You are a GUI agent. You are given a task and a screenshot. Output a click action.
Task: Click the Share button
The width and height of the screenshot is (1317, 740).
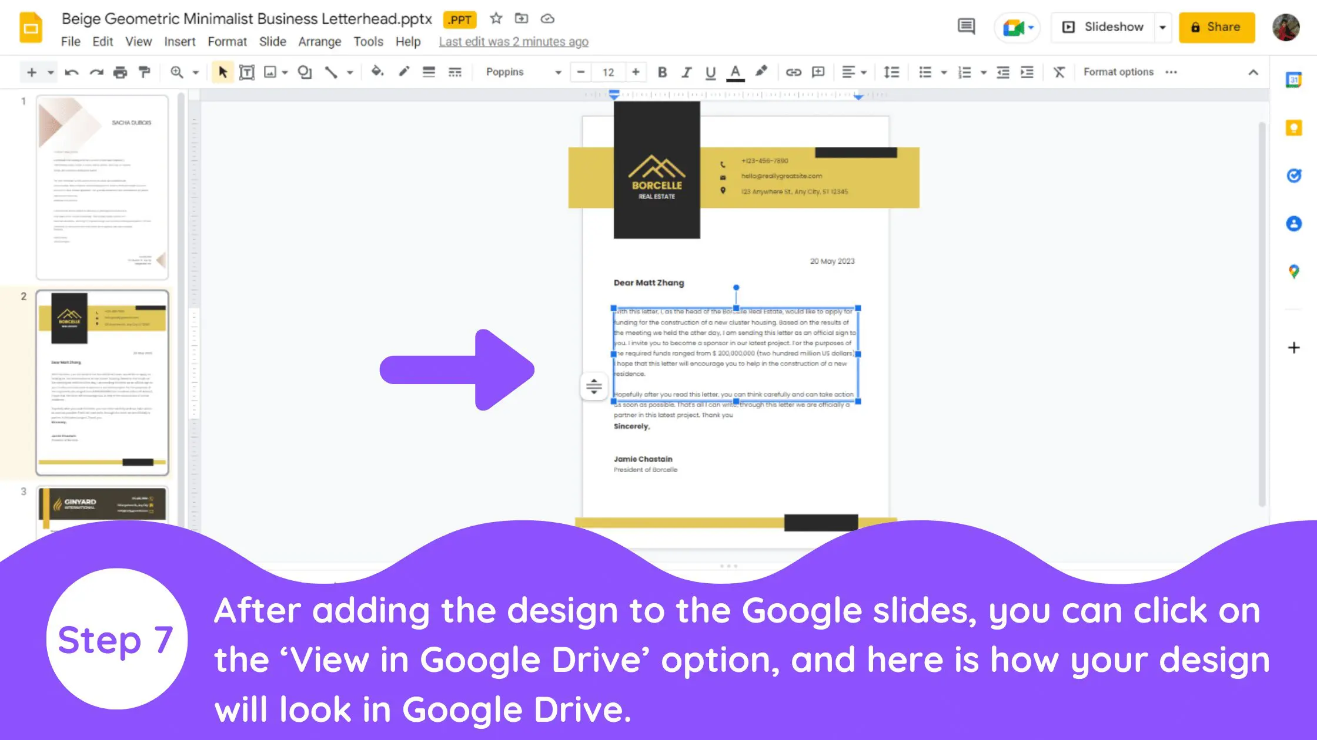(x=1216, y=26)
